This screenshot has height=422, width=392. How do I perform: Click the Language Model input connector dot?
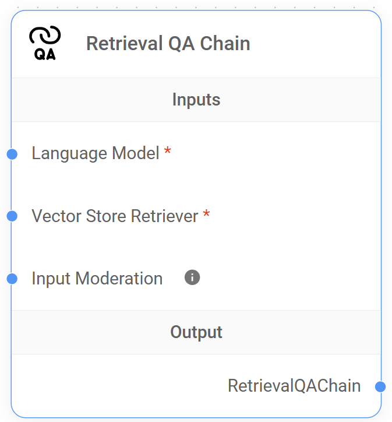12,154
